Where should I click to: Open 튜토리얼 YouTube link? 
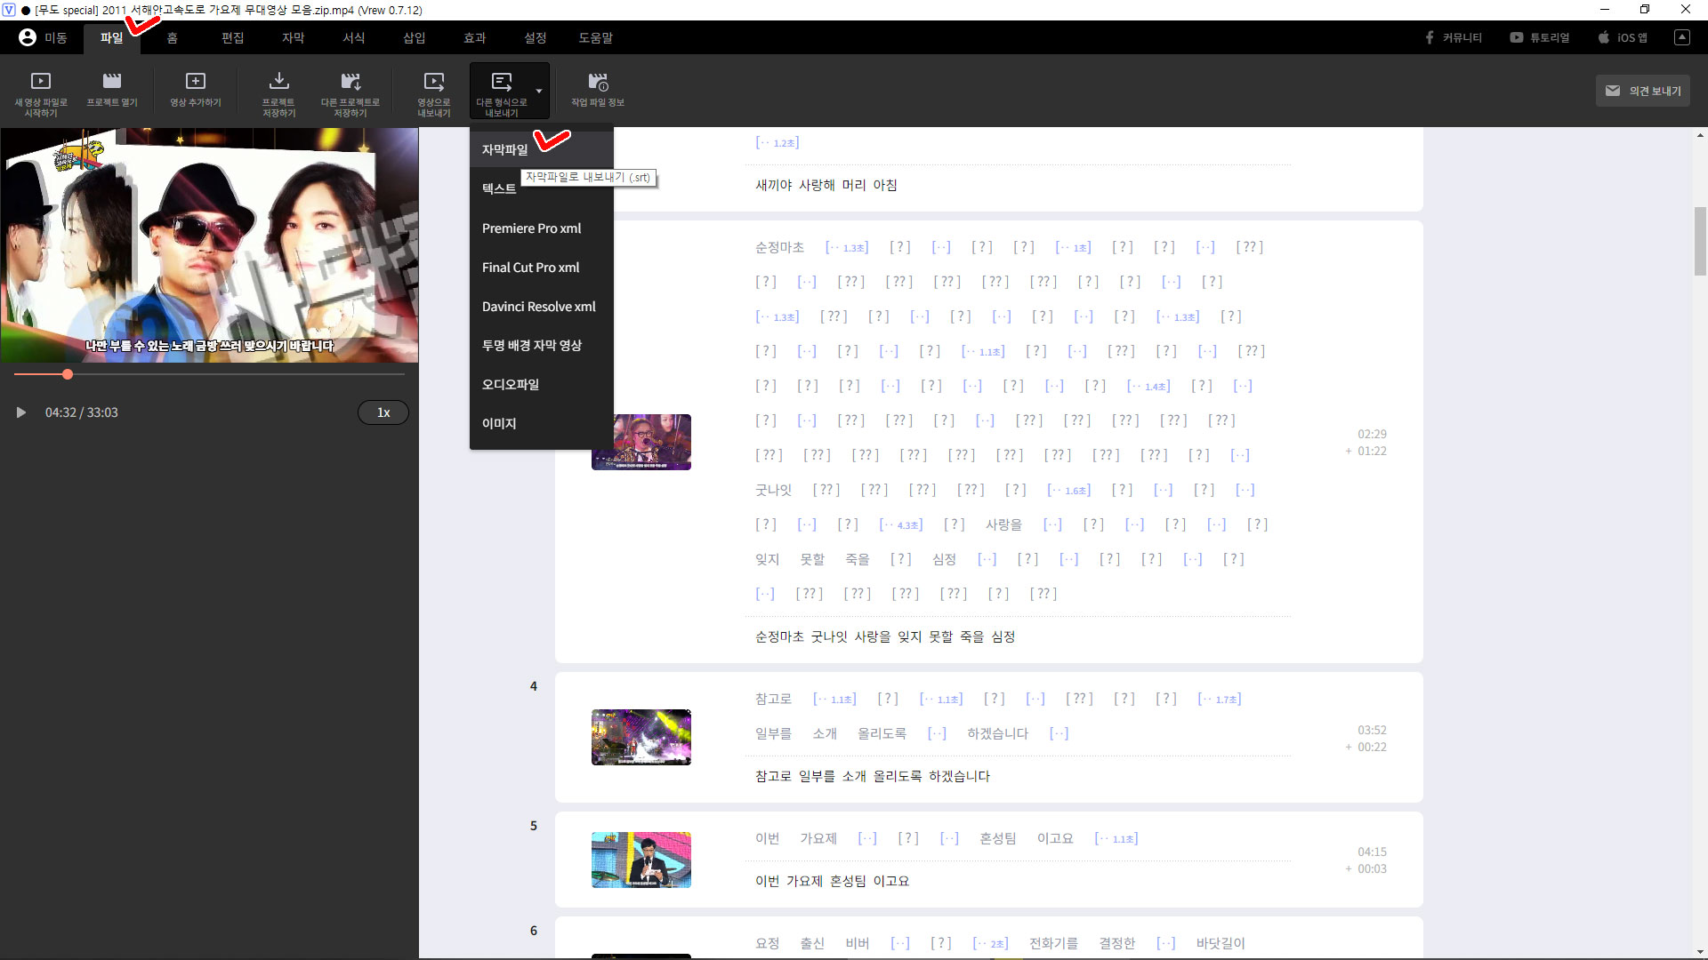coord(1540,37)
